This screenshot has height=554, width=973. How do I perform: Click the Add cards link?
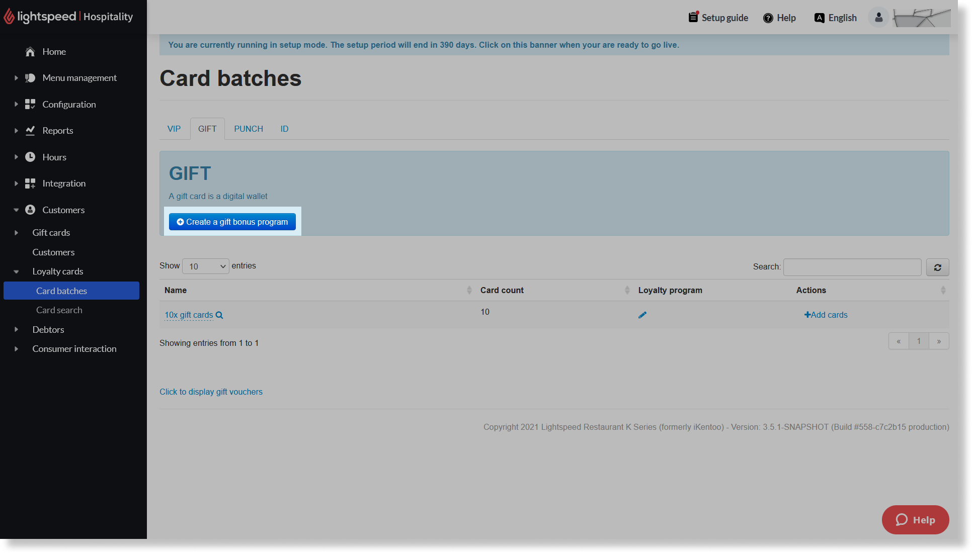click(826, 315)
